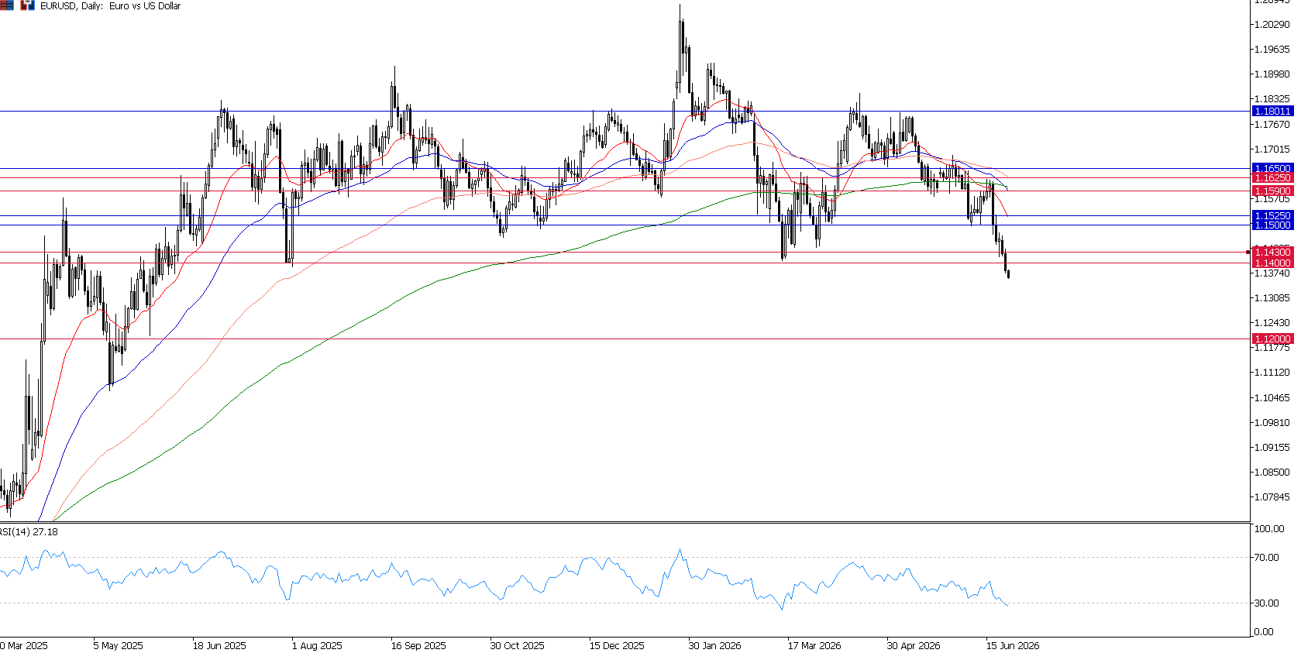Click the 17 Mar 2026 date label
The image size is (1301, 653).
(814, 646)
